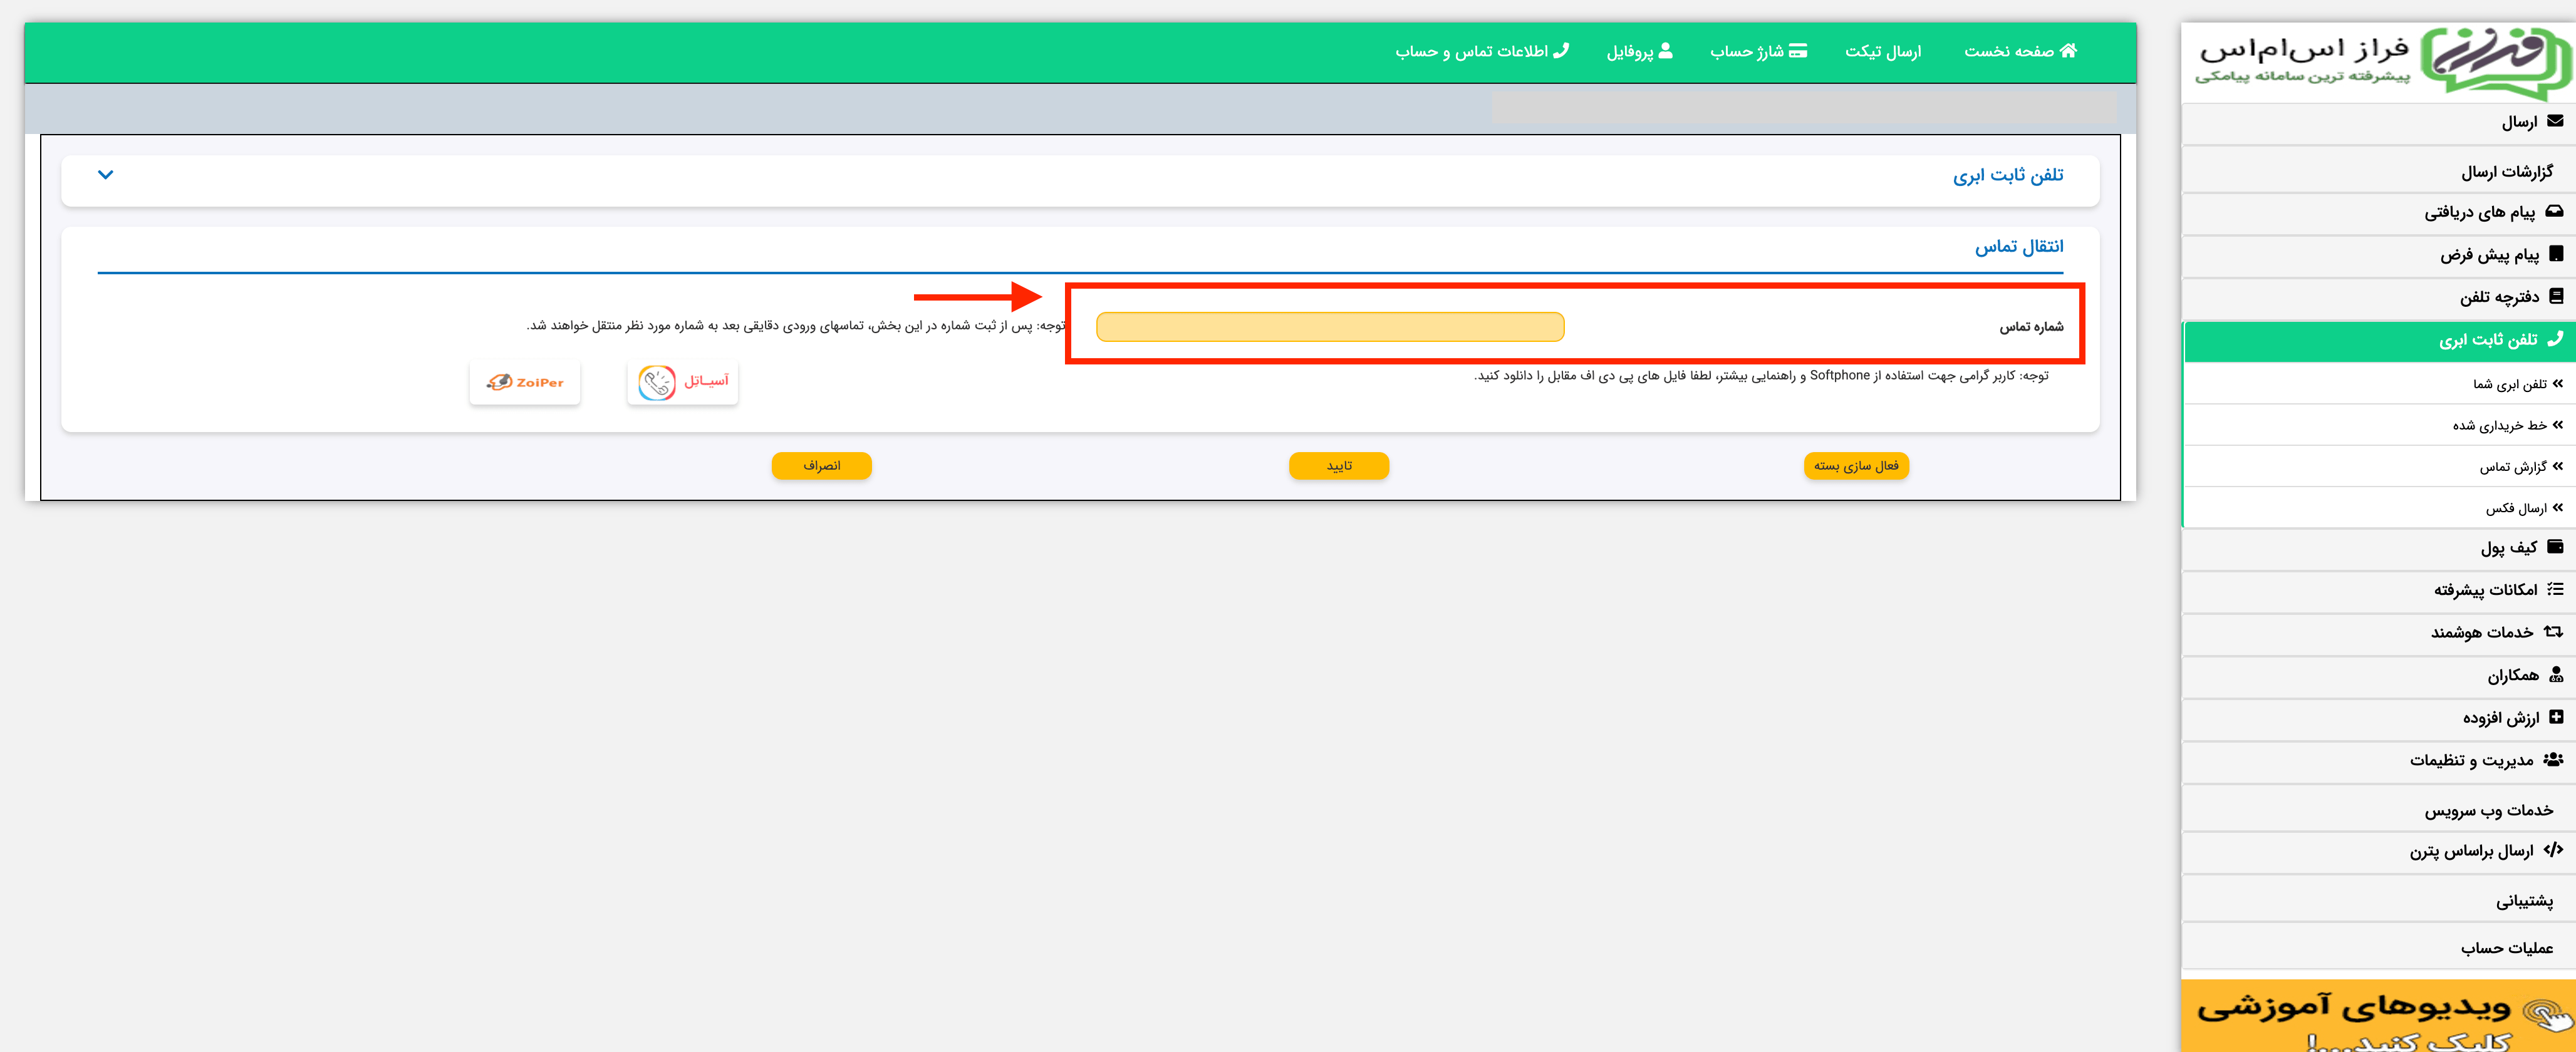Click the phone icon beside اطلاعات تماس و حساب
Image resolution: width=2576 pixels, height=1052 pixels.
[x=1561, y=50]
